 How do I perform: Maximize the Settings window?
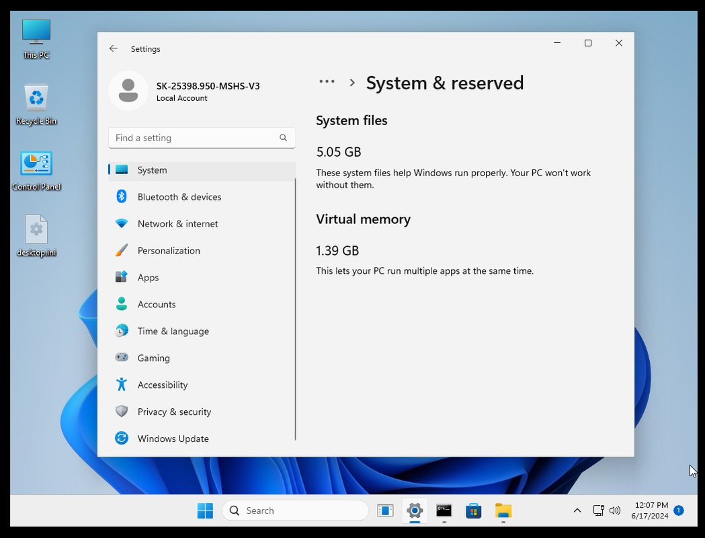(587, 43)
